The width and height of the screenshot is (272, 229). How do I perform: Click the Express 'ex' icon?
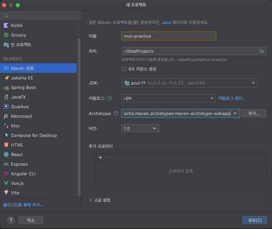6,164
